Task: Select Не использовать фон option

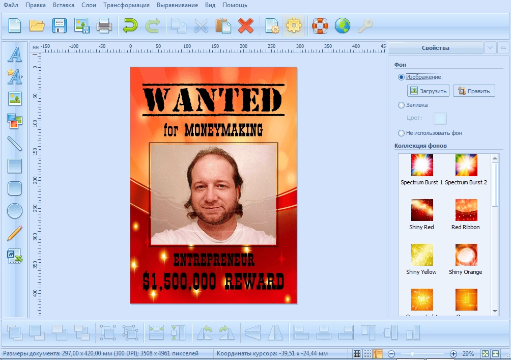Action: [430, 133]
